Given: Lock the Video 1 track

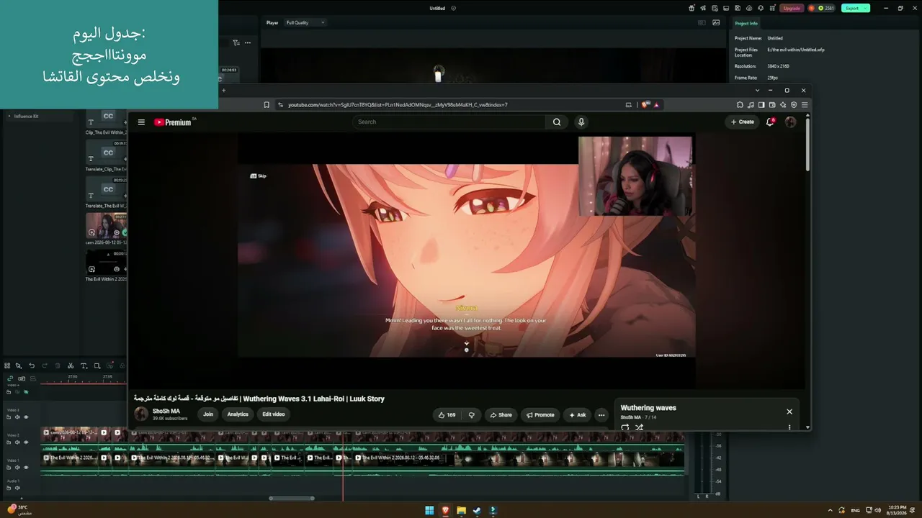Looking at the screenshot, I should 9,468.
